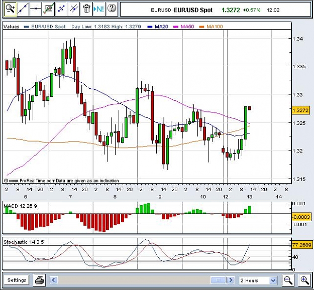Image resolution: width=314 pixels, height=290 pixels.
Task: Click the MA50 legend label
Action: point(187,27)
